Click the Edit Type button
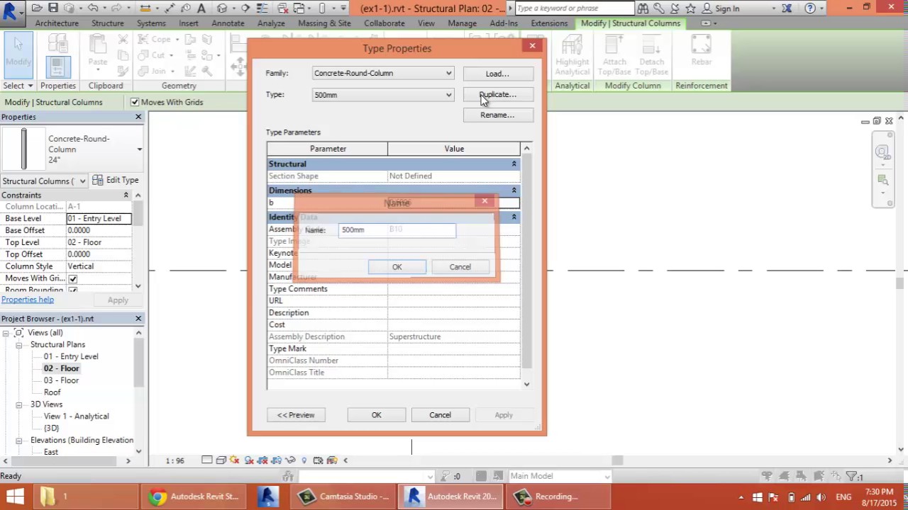The width and height of the screenshot is (908, 510). pyautogui.click(x=116, y=180)
